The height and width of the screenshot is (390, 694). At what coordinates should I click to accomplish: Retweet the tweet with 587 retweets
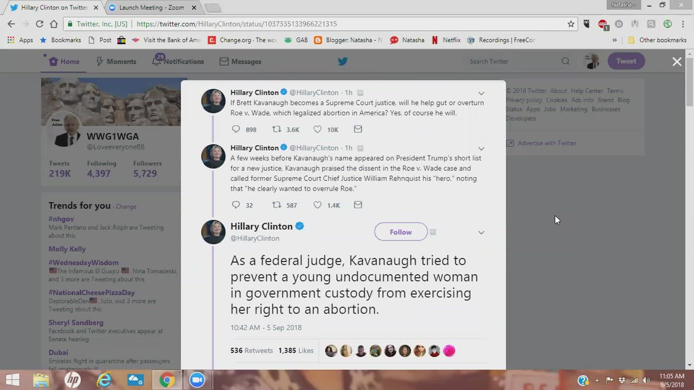click(277, 205)
